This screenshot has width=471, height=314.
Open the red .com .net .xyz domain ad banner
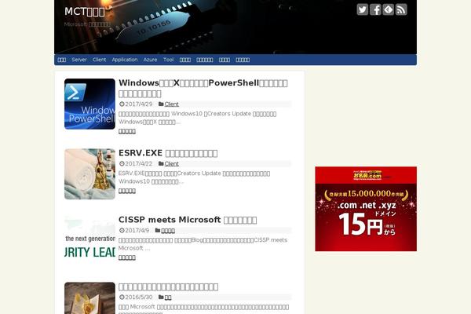(x=366, y=209)
